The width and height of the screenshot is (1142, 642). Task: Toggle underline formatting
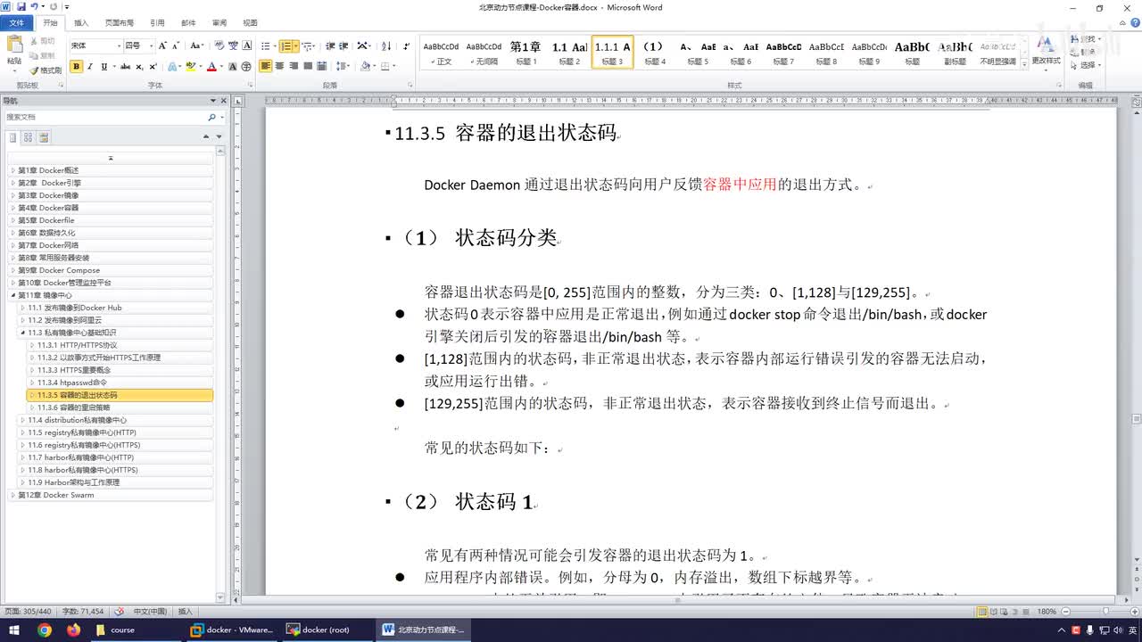click(103, 67)
